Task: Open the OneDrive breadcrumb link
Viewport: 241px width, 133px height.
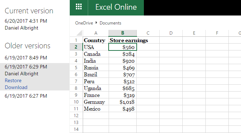Action: [x=84, y=23]
